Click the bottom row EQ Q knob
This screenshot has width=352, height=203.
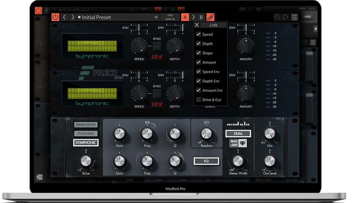pos(175,161)
